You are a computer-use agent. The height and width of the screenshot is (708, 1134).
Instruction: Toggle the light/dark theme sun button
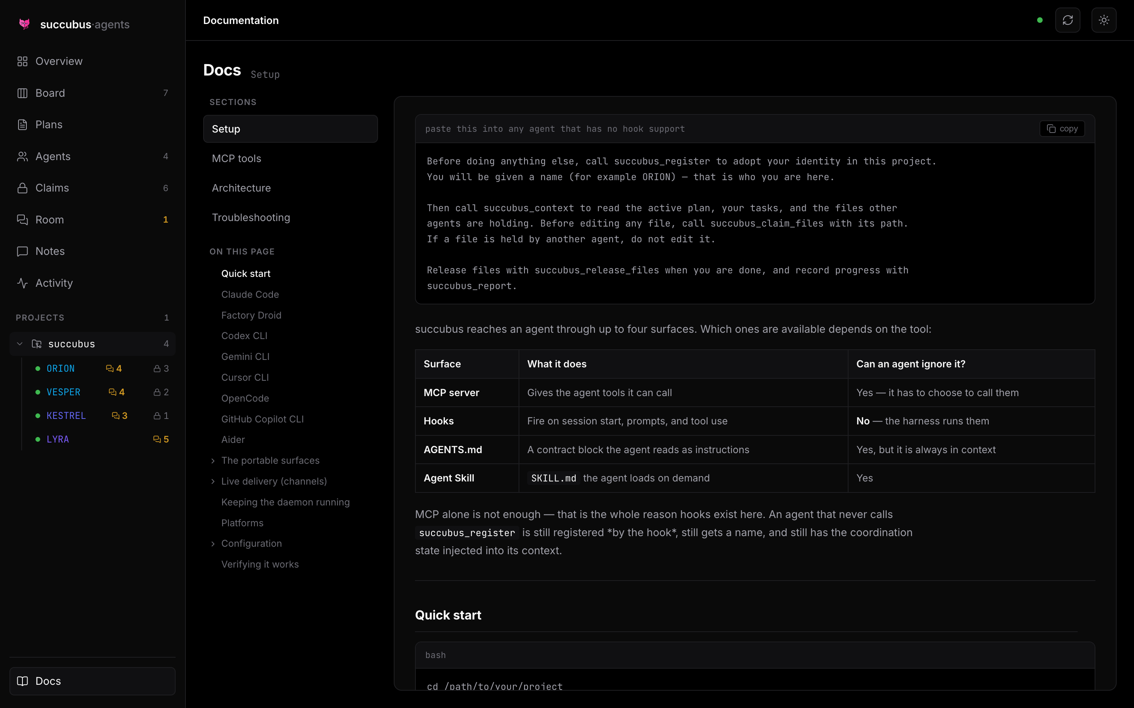[1104, 20]
